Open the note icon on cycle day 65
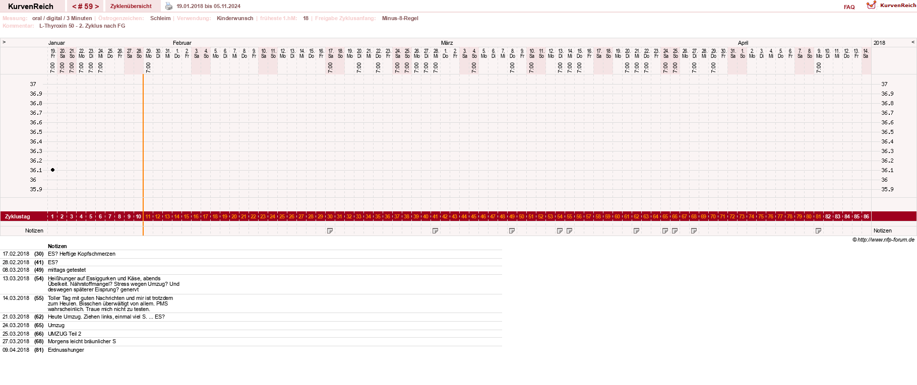This screenshot has height=385, width=917. click(665, 230)
